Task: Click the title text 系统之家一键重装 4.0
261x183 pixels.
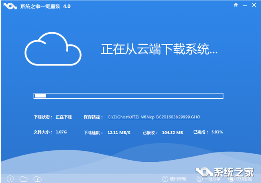Action: pos(45,7)
